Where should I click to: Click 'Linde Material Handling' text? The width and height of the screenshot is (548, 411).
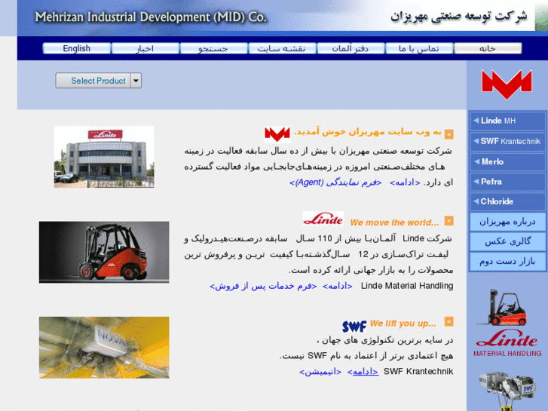[x=407, y=286]
